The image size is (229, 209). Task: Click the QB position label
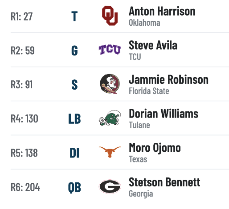74,187
